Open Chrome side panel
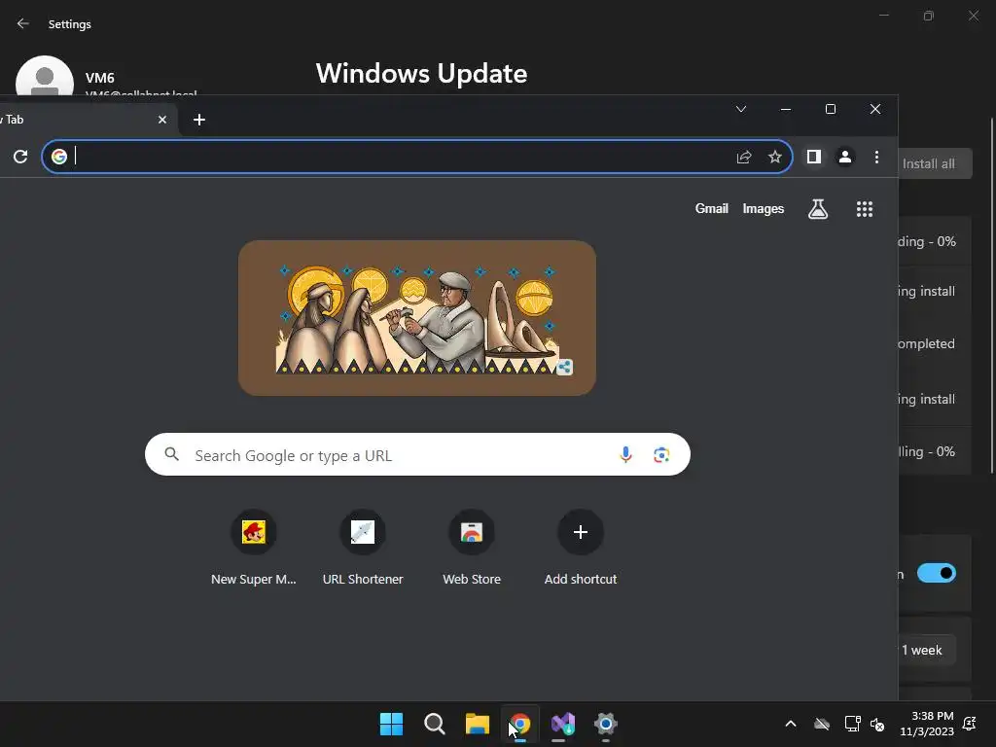 [x=814, y=157]
